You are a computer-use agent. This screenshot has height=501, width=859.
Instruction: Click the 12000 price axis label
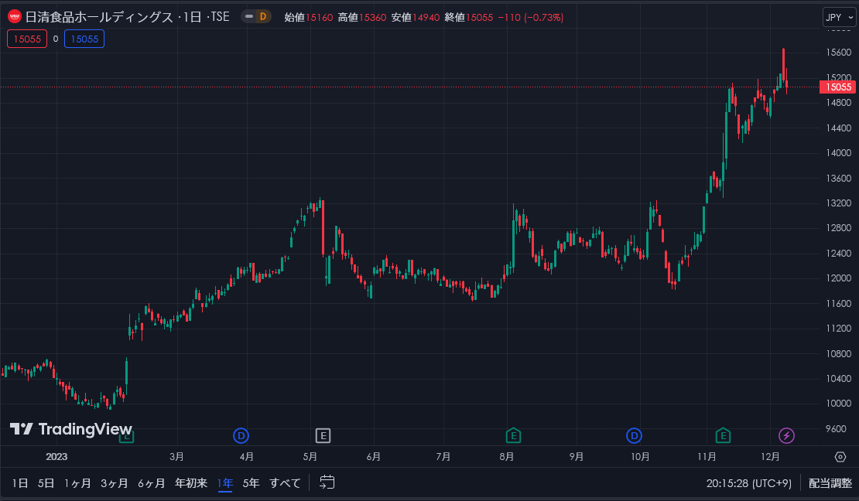click(839, 278)
